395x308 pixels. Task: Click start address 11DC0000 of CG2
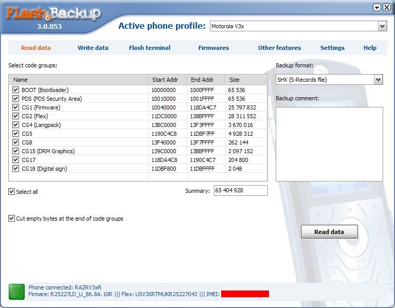pyautogui.click(x=164, y=116)
